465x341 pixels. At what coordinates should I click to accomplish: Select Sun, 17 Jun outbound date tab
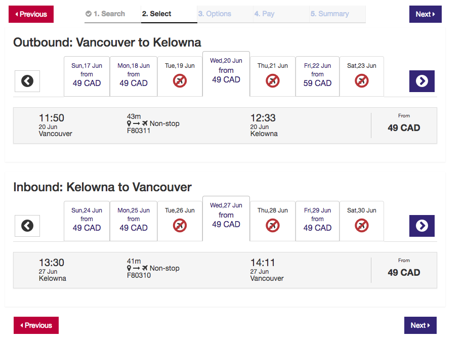87,76
